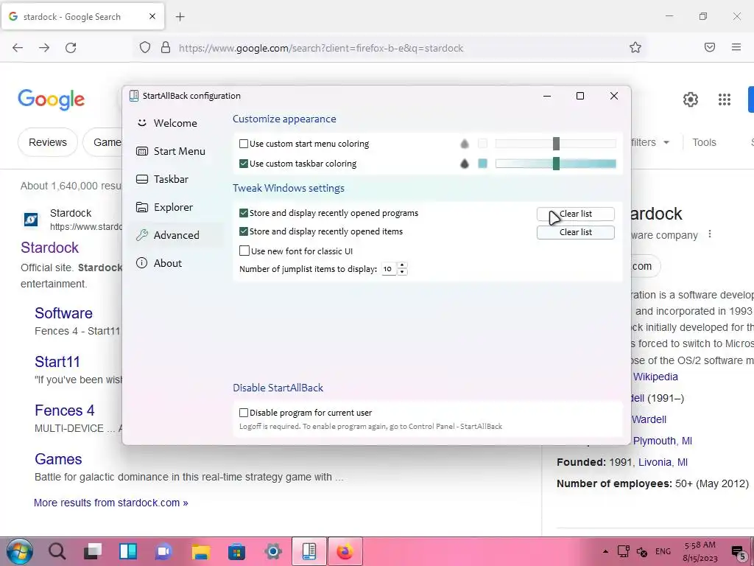The height and width of the screenshot is (566, 754).
Task: Click the Tools button in Google search
Action: coord(704,142)
